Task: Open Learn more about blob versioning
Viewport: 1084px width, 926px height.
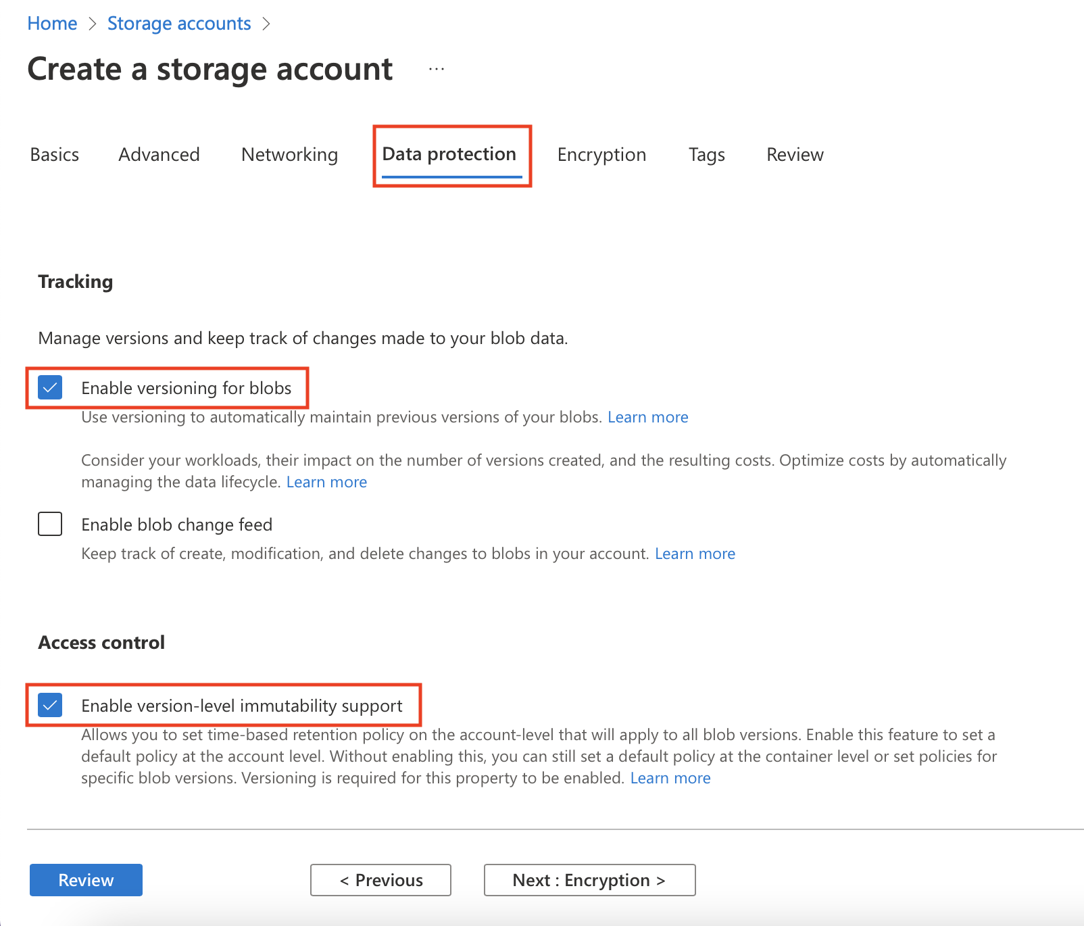Action: [647, 417]
